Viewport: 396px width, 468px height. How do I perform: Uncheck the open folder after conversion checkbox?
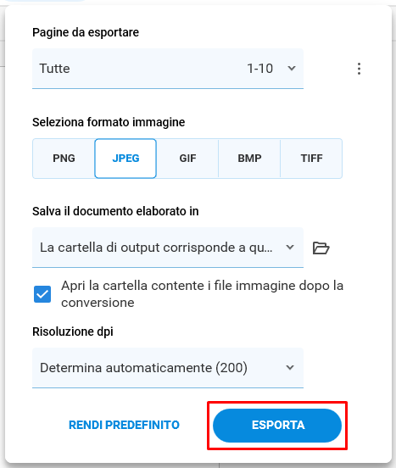(42, 294)
